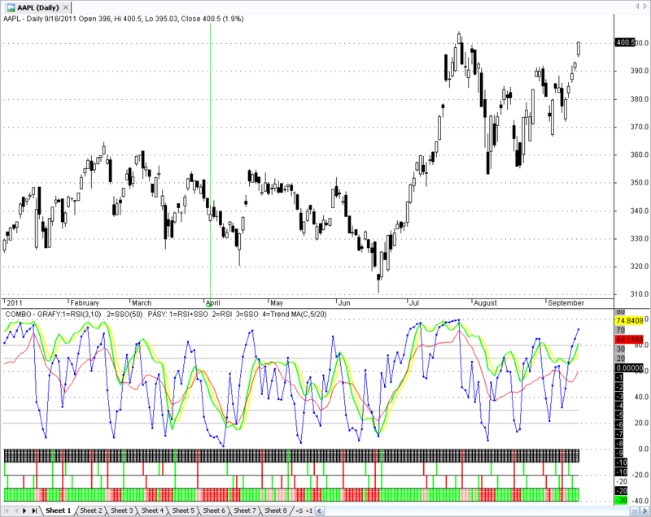Click the black 0.00000 value label
The width and height of the screenshot is (651, 517).
point(629,368)
